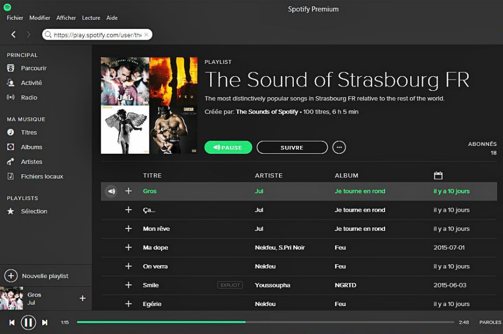Skip to the previous track
This screenshot has height=334, width=503.
click(x=12, y=322)
